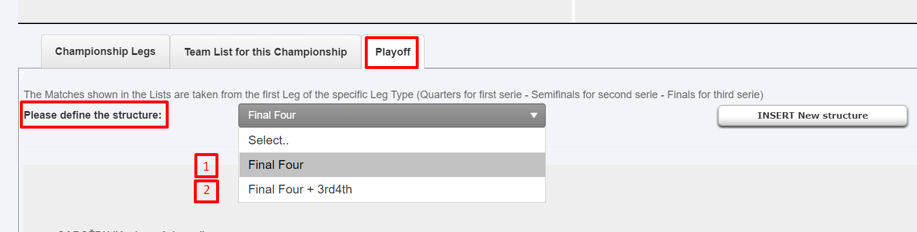Screen dimensions: 917x232
Task: Select the Playoff tab
Action: [x=392, y=52]
